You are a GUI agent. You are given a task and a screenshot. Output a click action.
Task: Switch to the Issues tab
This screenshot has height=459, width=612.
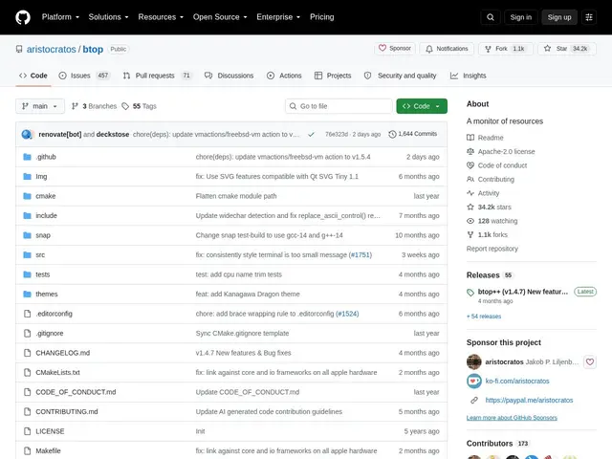[84, 76]
